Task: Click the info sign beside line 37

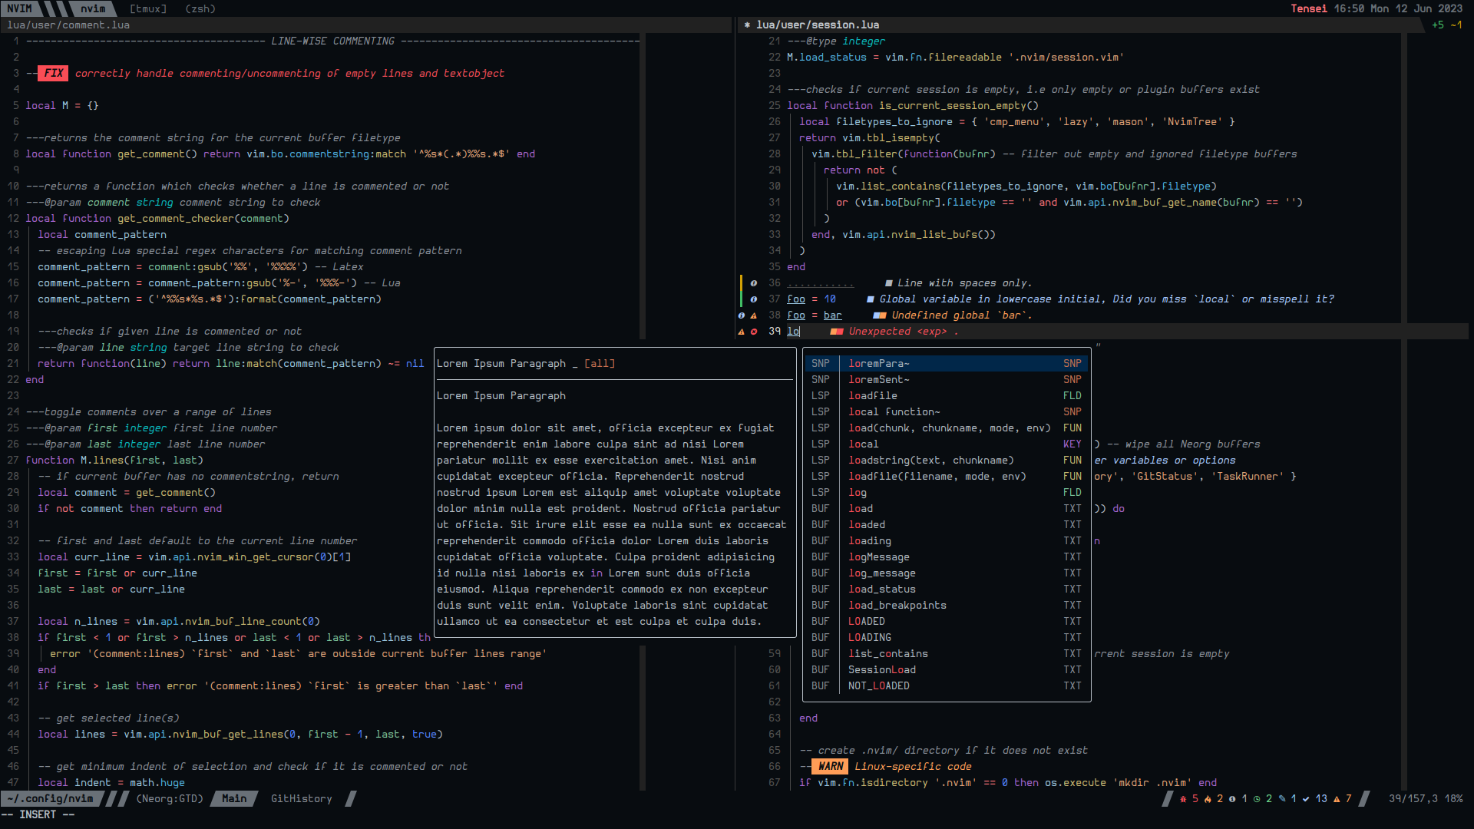Action: coord(754,299)
